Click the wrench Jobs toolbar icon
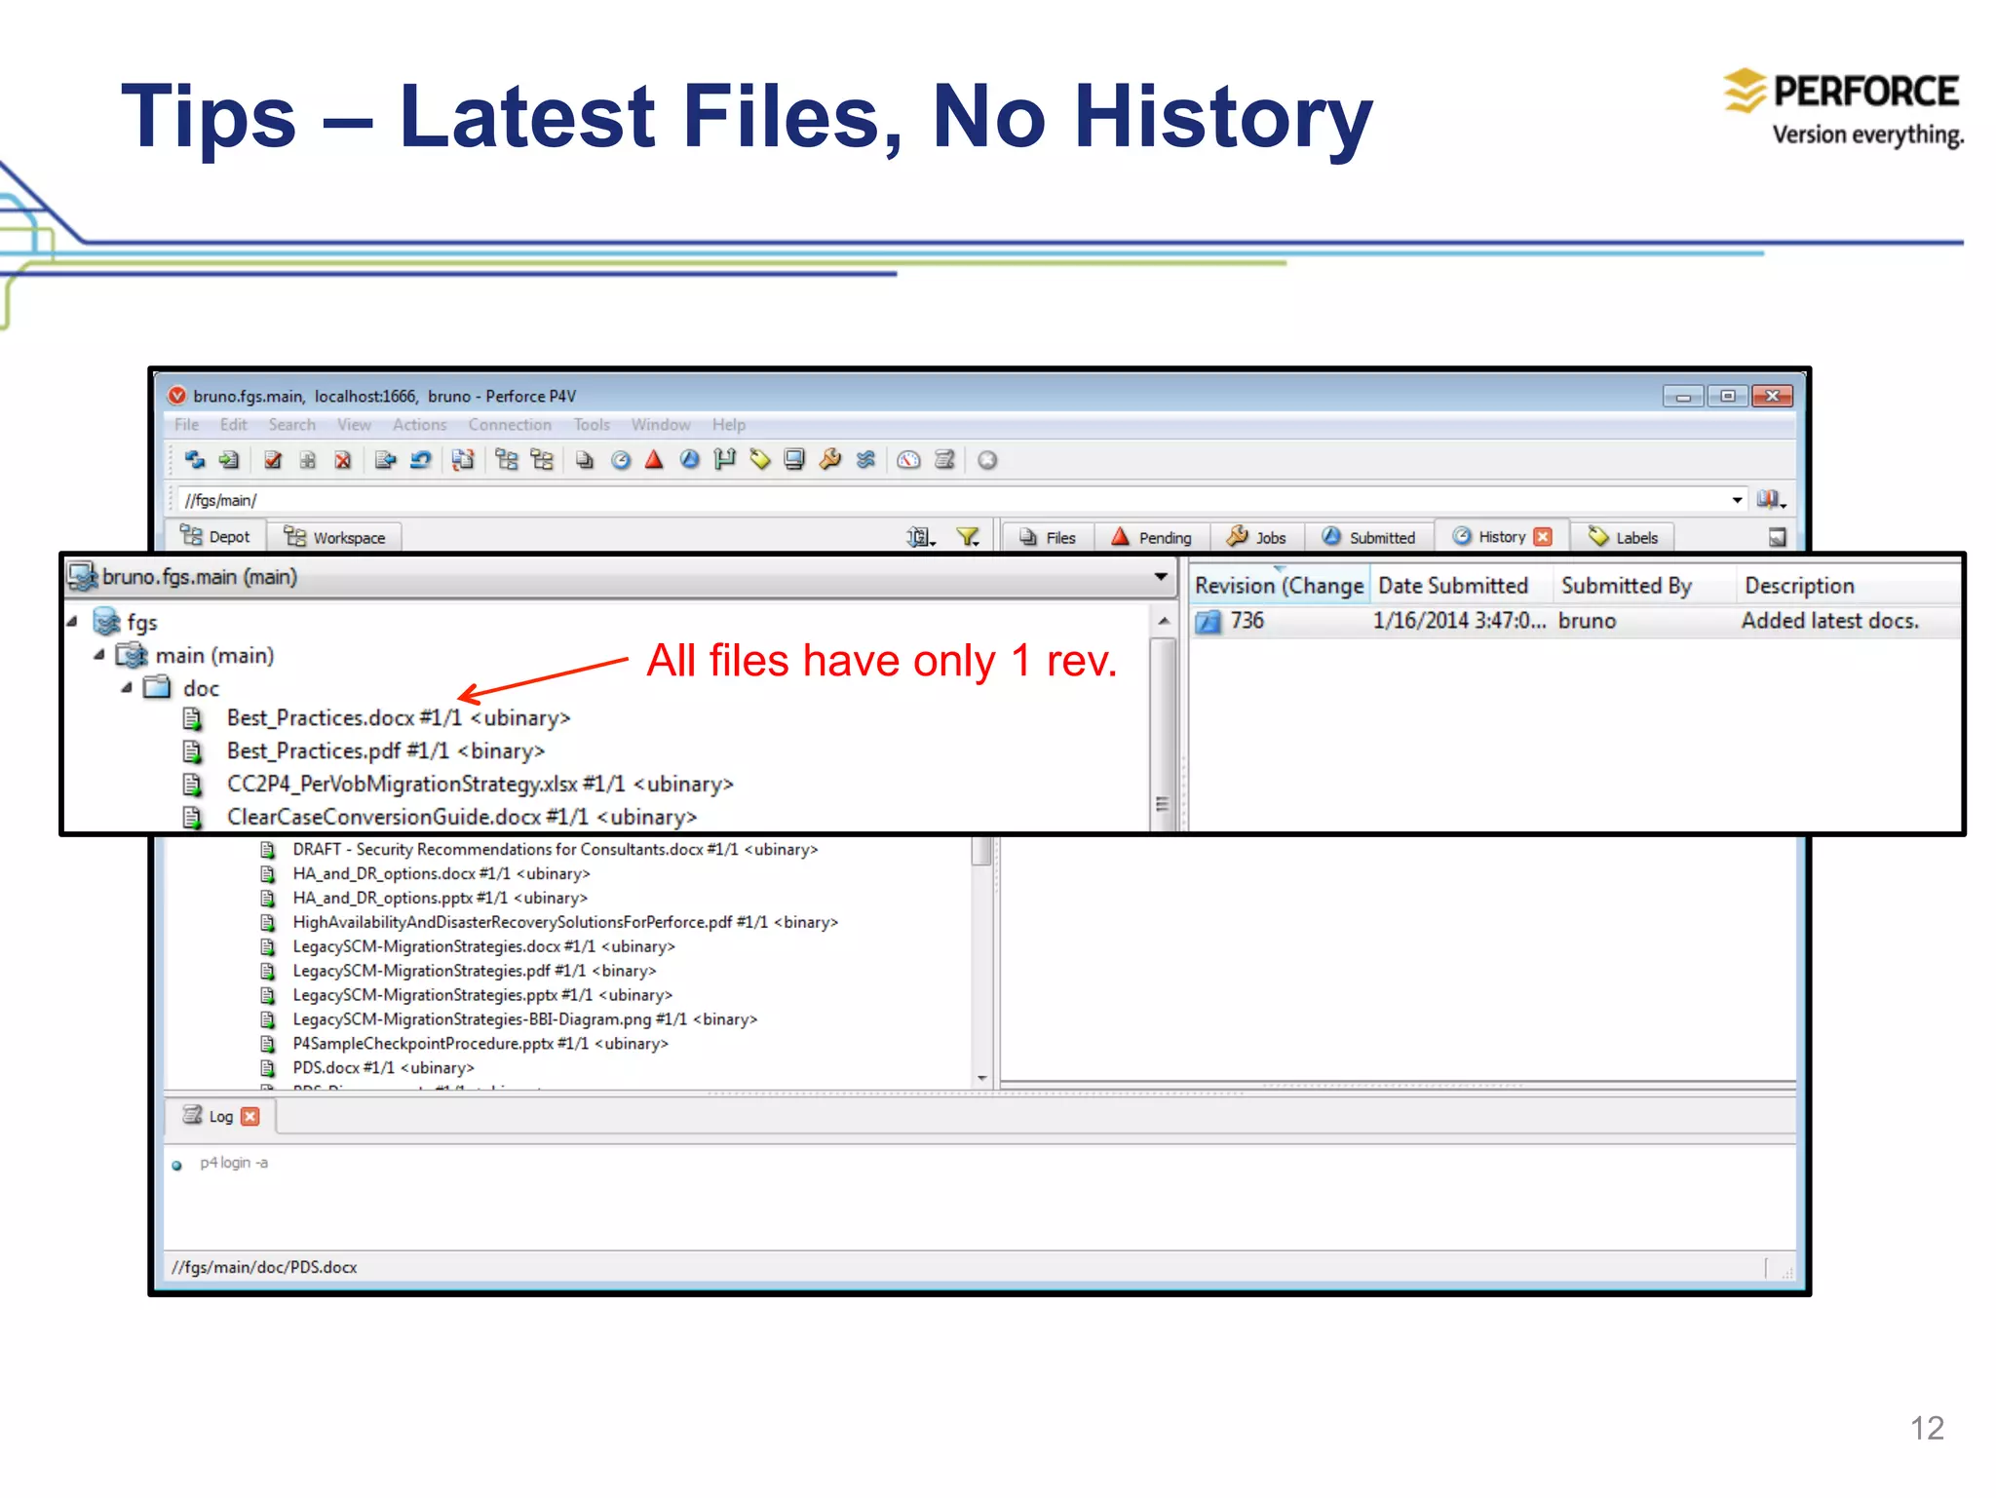 pyautogui.click(x=830, y=460)
